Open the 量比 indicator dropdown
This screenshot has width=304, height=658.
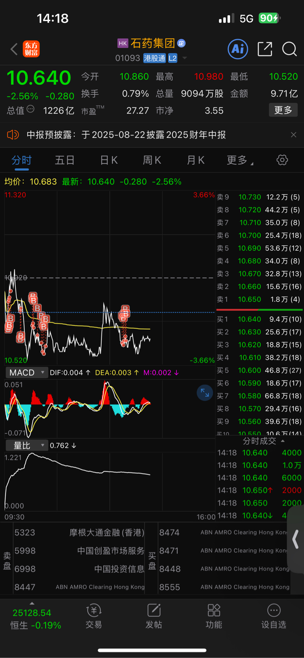(27, 445)
